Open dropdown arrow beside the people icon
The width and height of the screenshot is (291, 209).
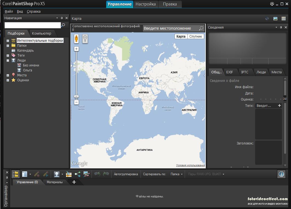point(62,174)
